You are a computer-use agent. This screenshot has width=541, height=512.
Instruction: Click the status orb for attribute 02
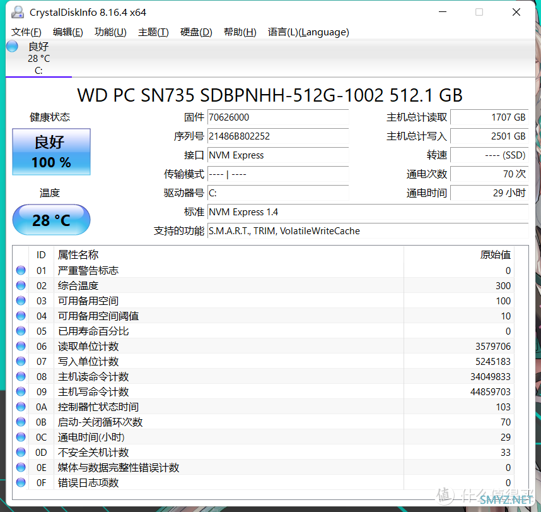click(21, 285)
